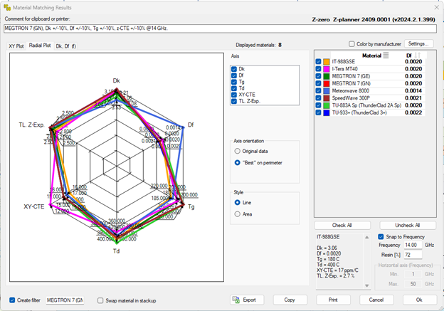The image size is (444, 311).
Task: Uncheck the Meteorwave 8000 material checkbox
Action: point(318,90)
